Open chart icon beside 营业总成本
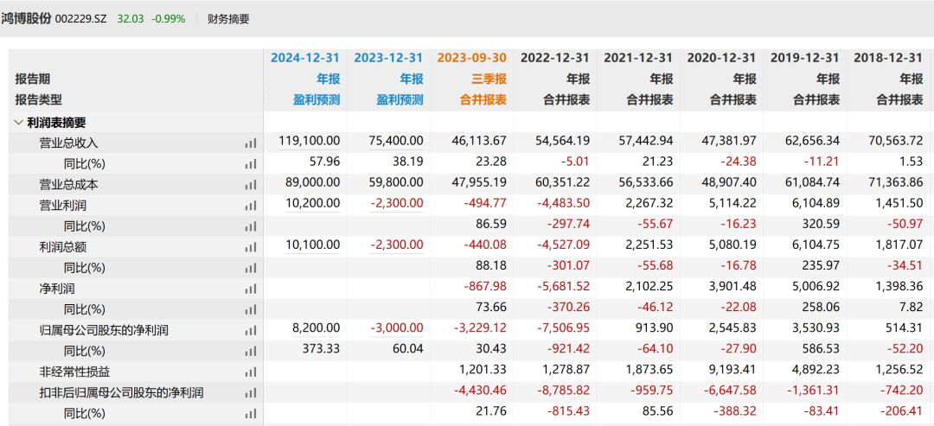 [x=251, y=185]
